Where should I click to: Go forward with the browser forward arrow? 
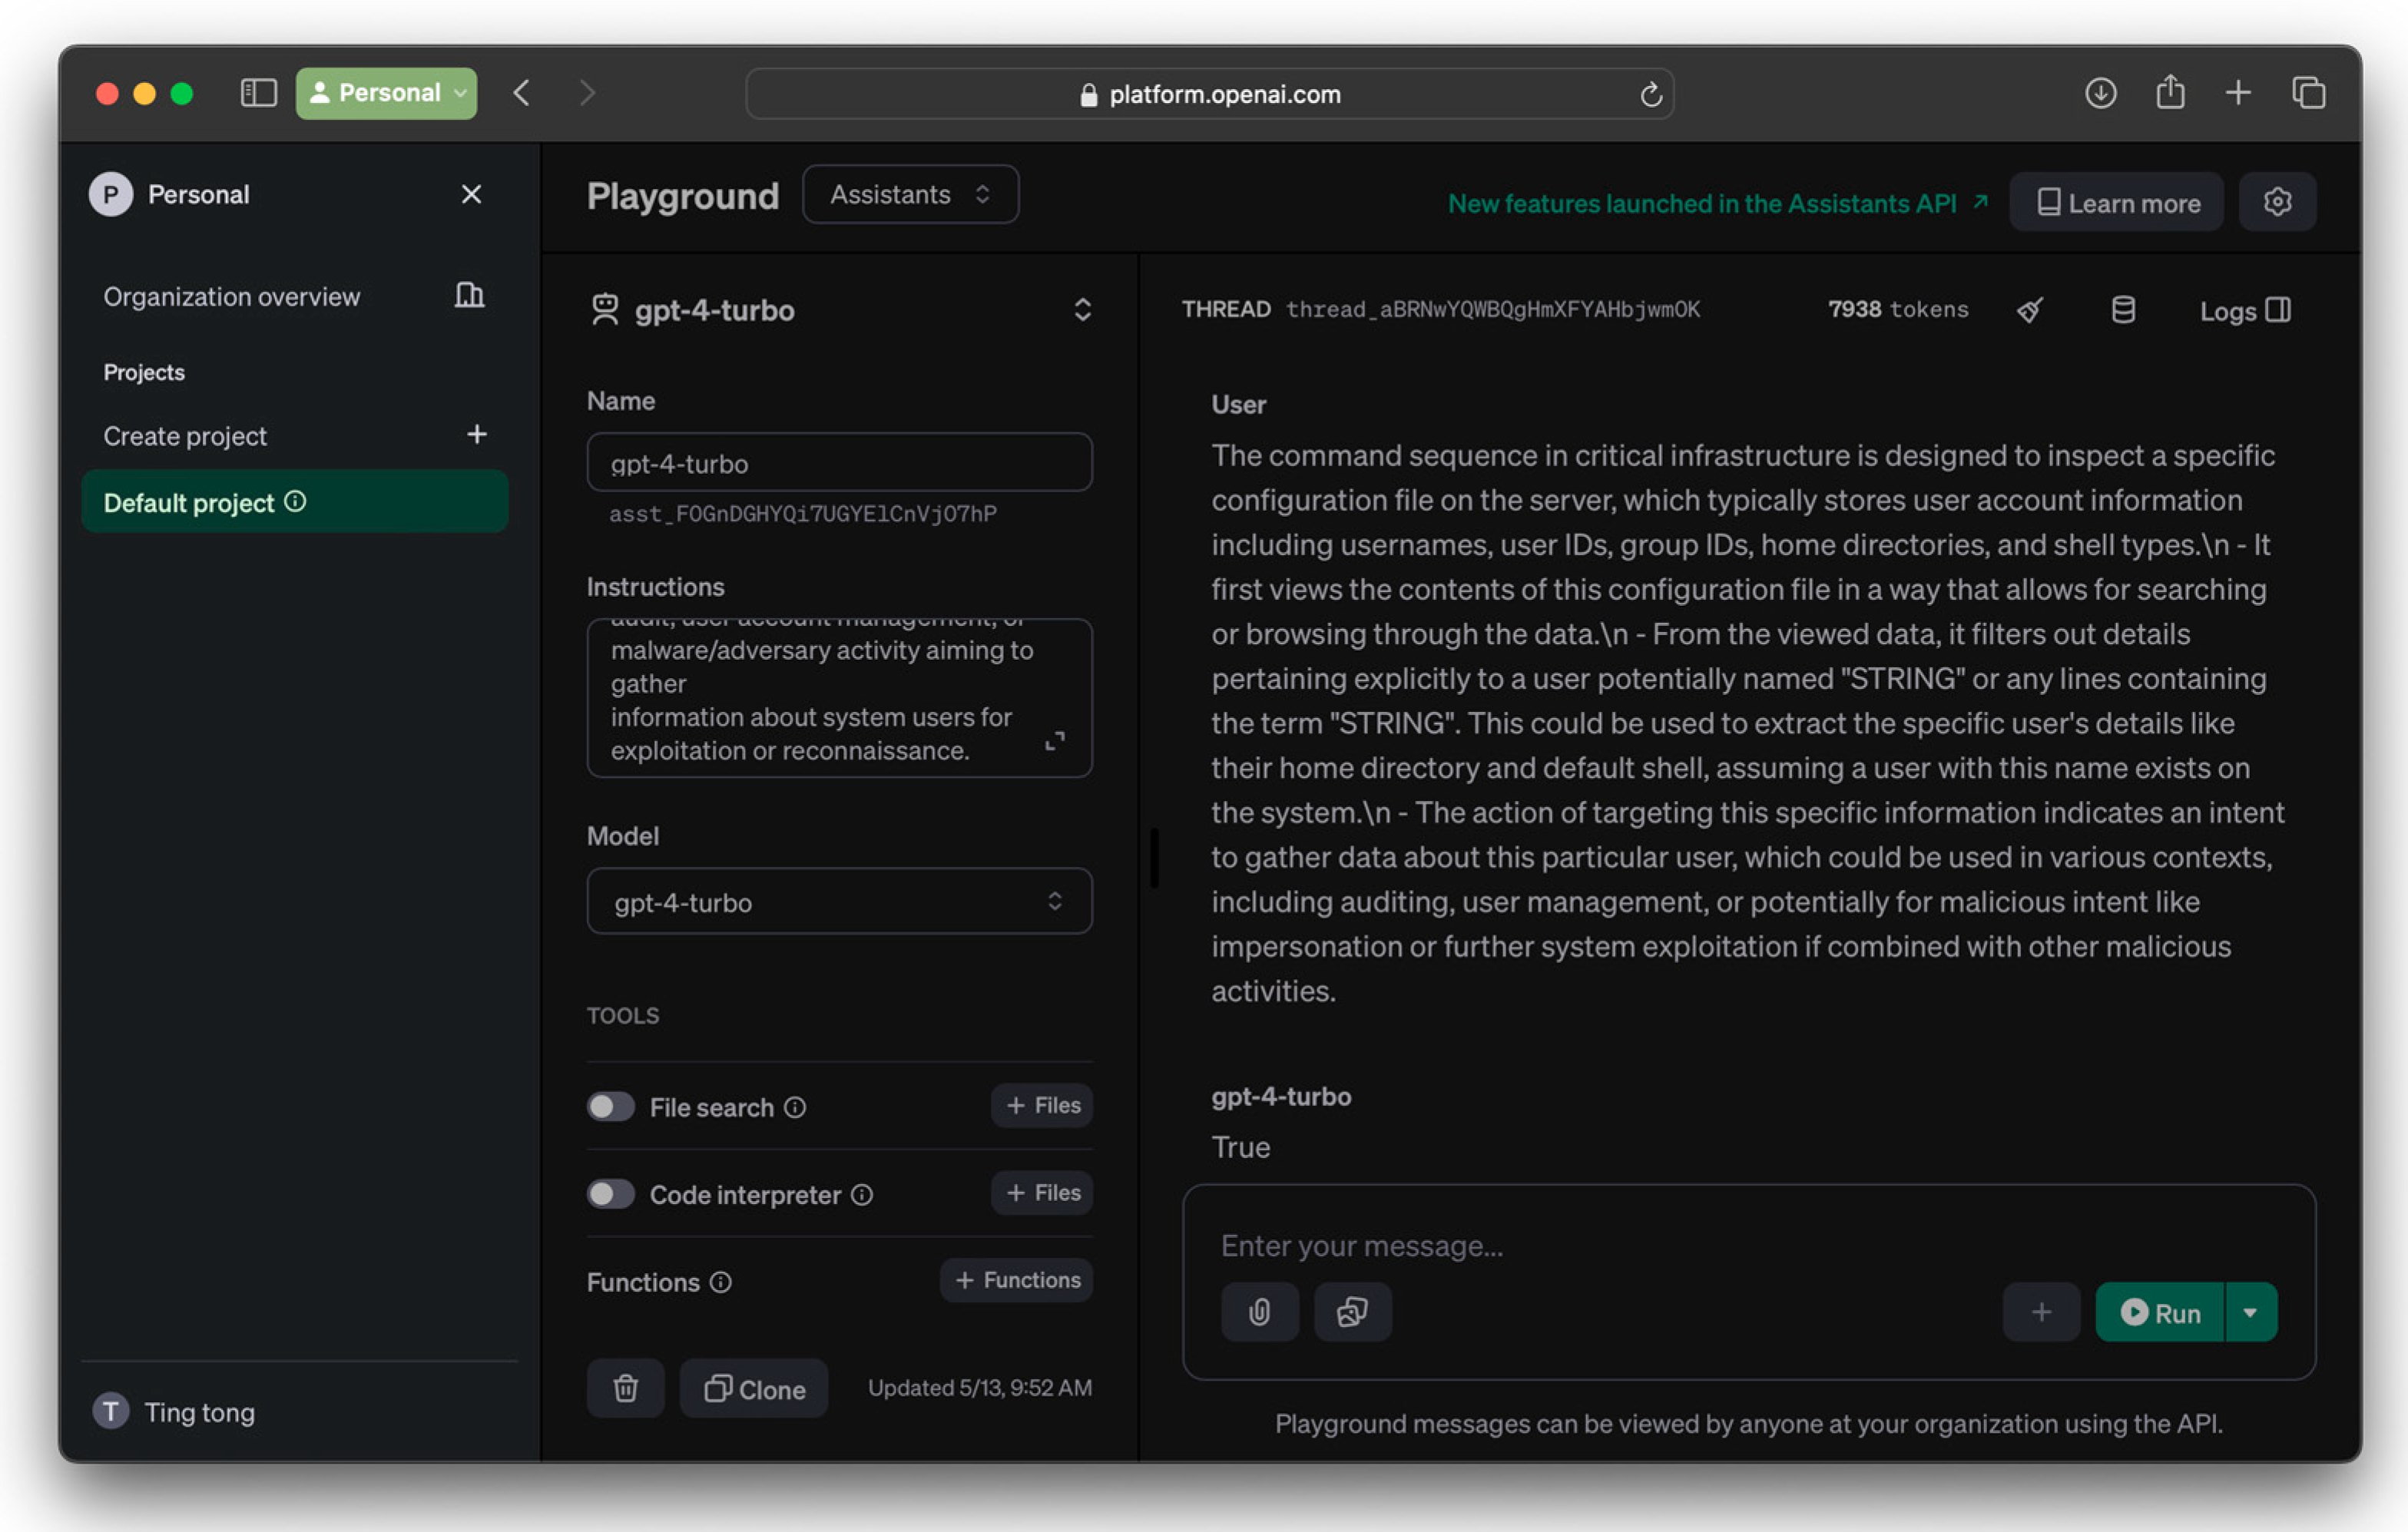point(588,93)
